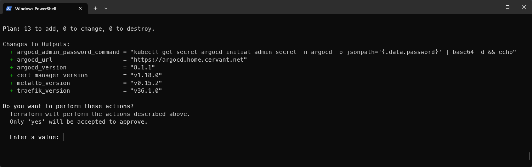Screen dimensions: 532x167
Task: Click the green plus beside argocd_version
Action: (12, 68)
